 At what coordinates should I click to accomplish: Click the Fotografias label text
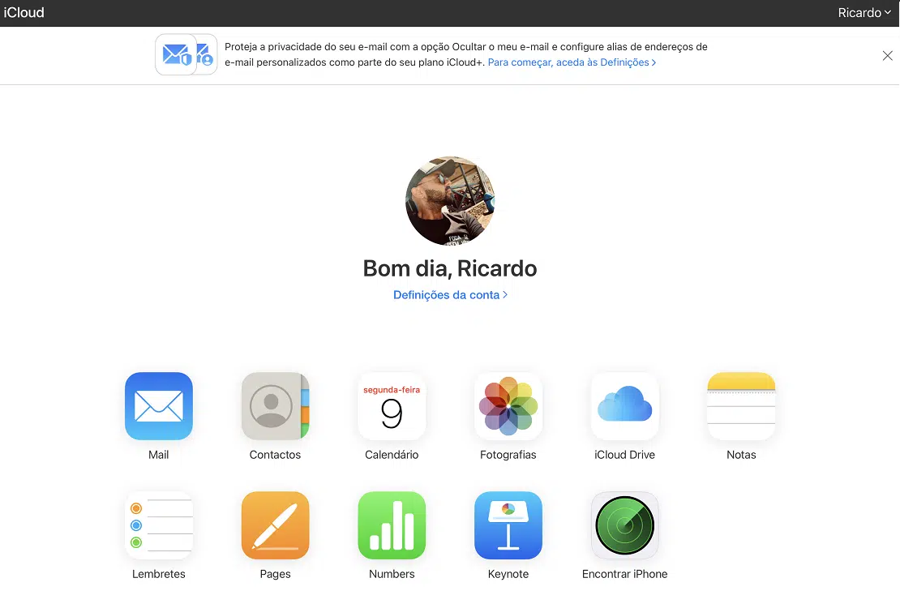coord(508,455)
